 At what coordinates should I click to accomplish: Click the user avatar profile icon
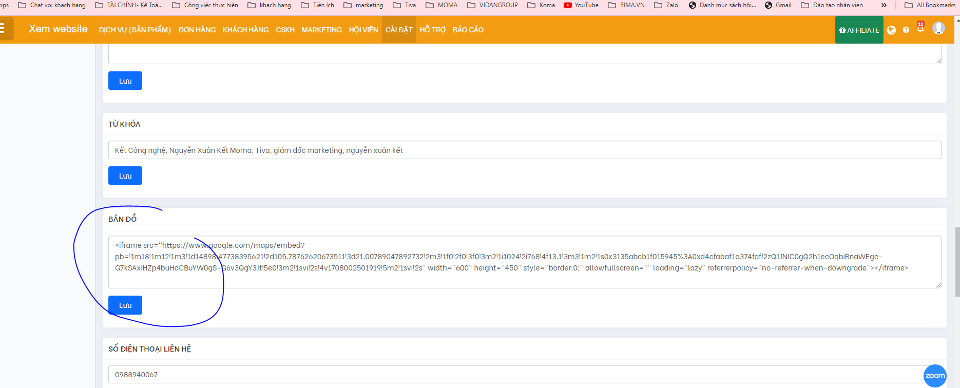[x=938, y=28]
